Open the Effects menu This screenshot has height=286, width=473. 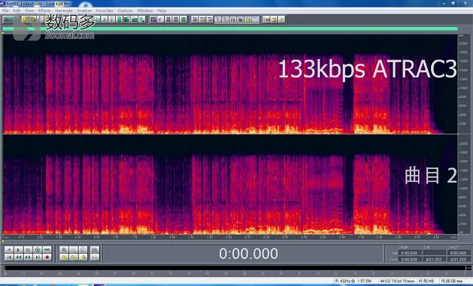pyautogui.click(x=45, y=11)
